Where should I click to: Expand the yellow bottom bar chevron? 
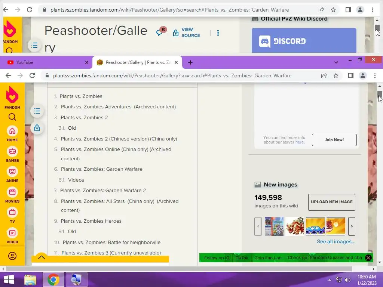point(42,257)
